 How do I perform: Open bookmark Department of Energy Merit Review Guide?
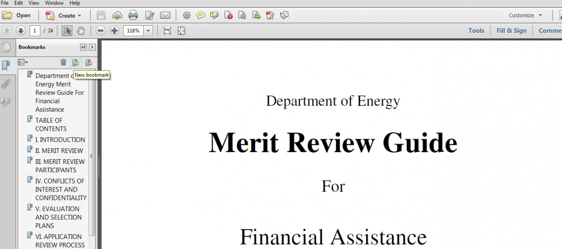pos(60,93)
